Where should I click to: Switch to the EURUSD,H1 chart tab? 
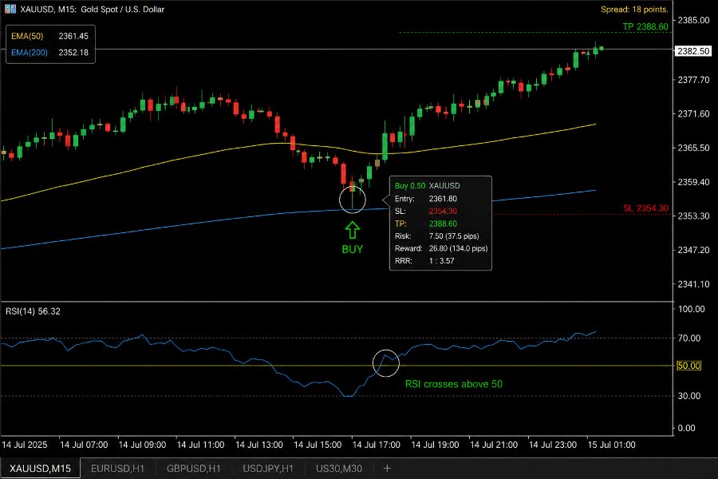pos(118,469)
